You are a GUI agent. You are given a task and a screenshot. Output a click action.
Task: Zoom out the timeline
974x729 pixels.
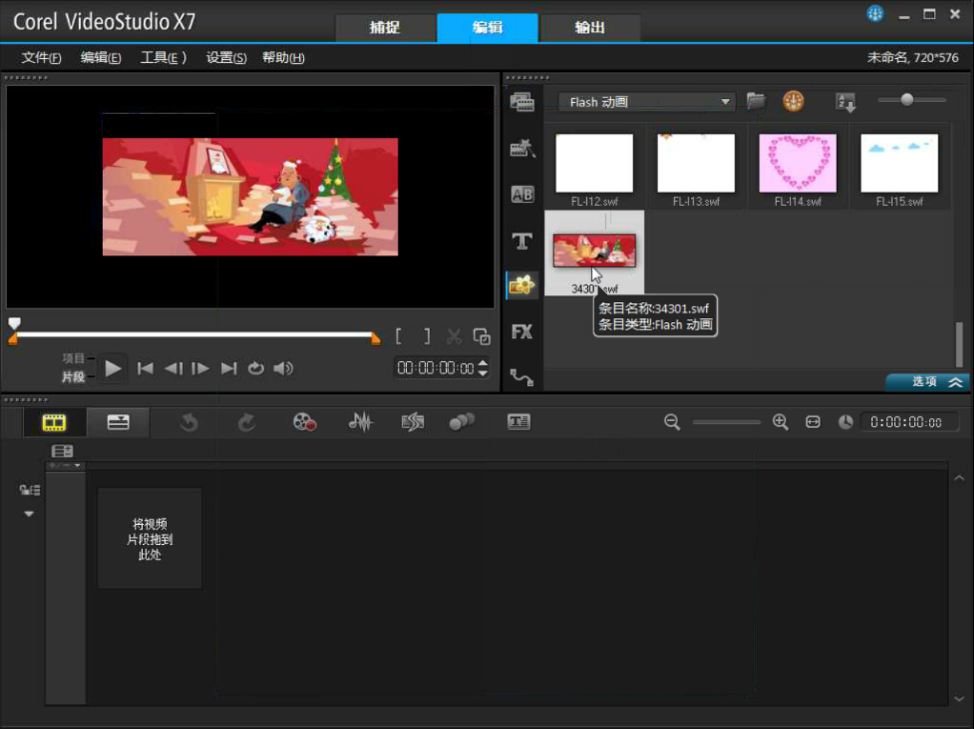[672, 423]
